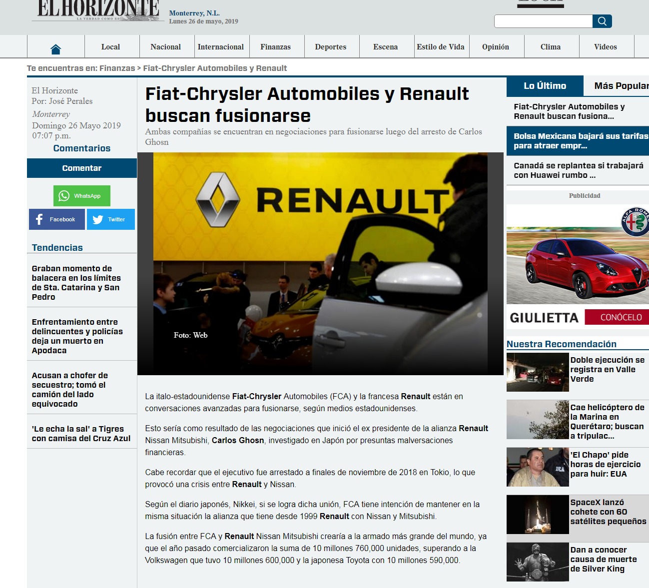Open Doble ejecución Valle Verde headline
Screen dimensions: 649x588
608,369
